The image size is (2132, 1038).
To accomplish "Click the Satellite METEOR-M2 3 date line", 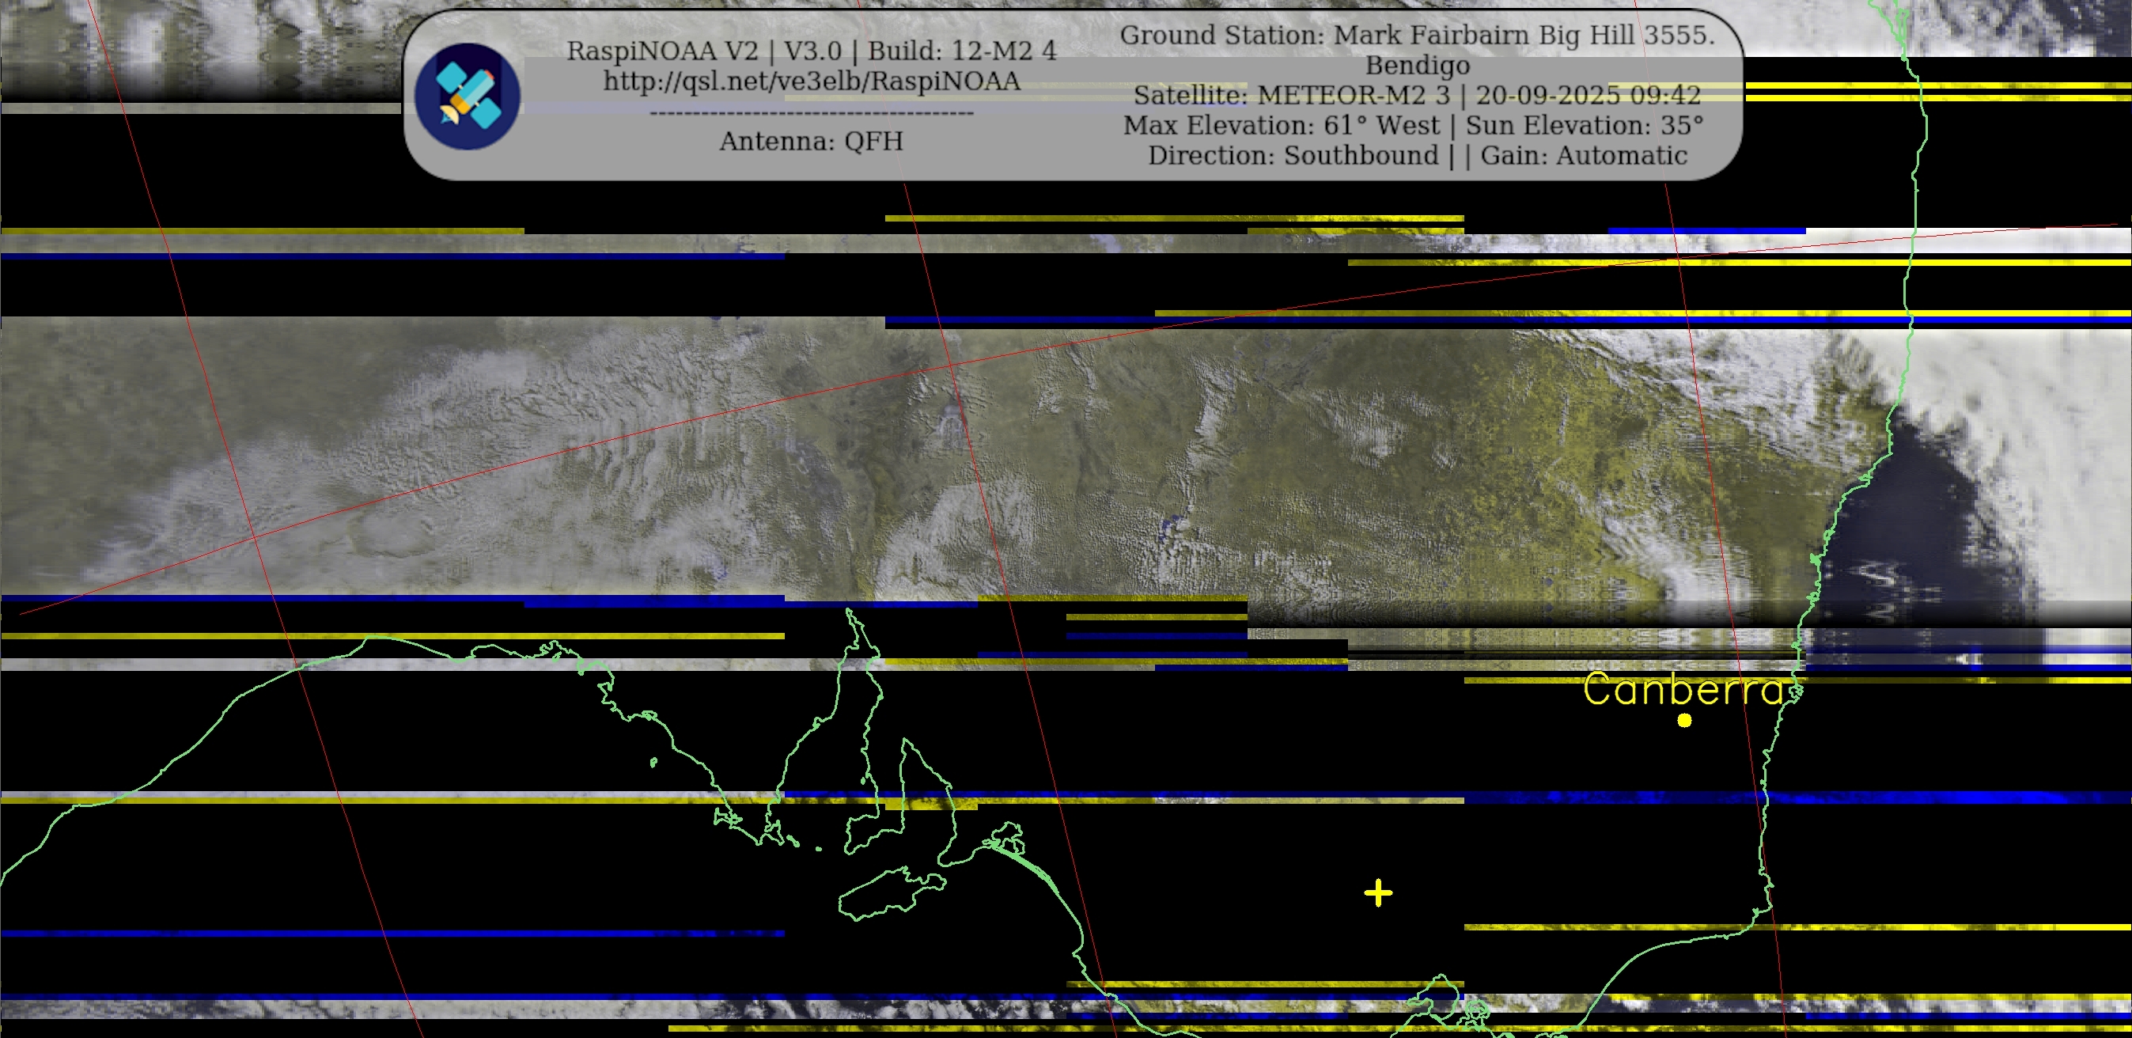I will [1417, 95].
